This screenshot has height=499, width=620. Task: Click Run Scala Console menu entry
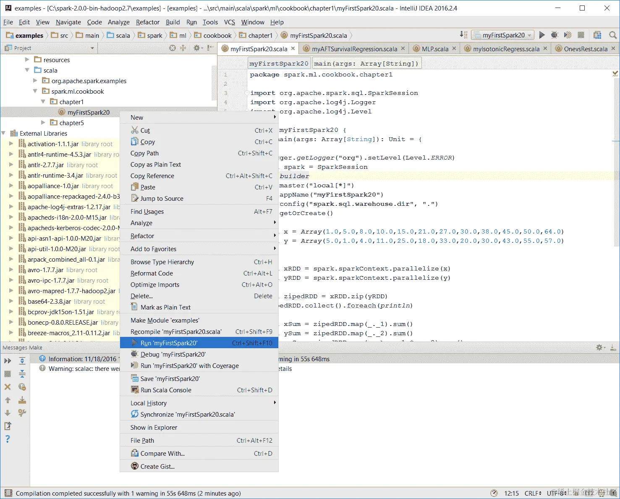pyautogui.click(x=199, y=390)
